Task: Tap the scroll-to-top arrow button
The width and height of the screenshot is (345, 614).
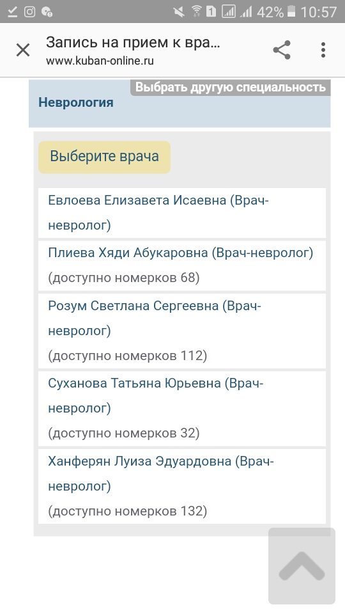Action: tap(302, 566)
